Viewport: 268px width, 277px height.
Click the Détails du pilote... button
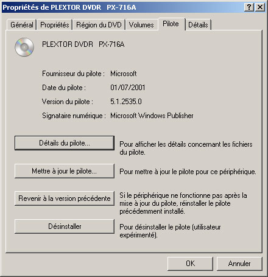[x=65, y=143]
